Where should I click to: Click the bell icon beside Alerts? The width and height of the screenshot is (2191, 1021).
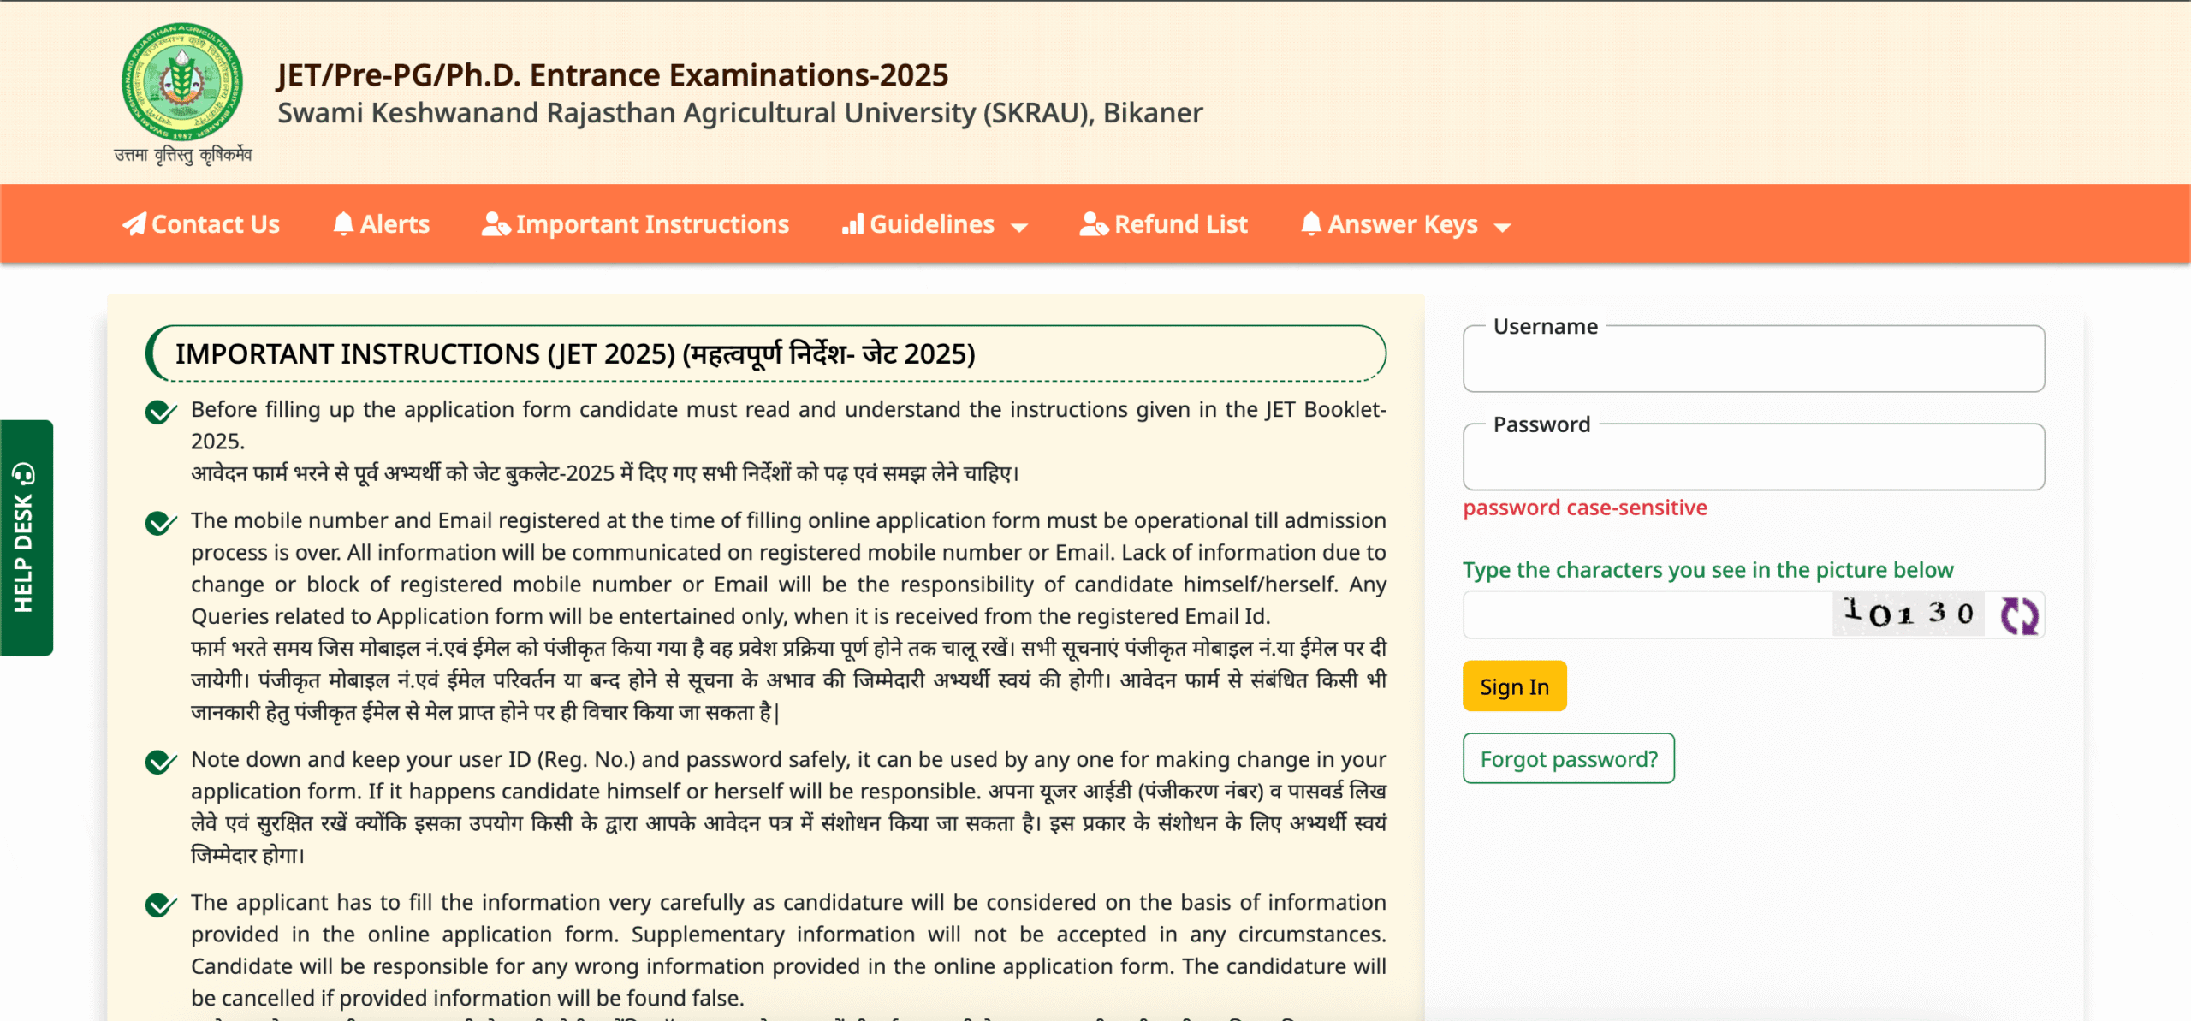pyautogui.click(x=343, y=224)
